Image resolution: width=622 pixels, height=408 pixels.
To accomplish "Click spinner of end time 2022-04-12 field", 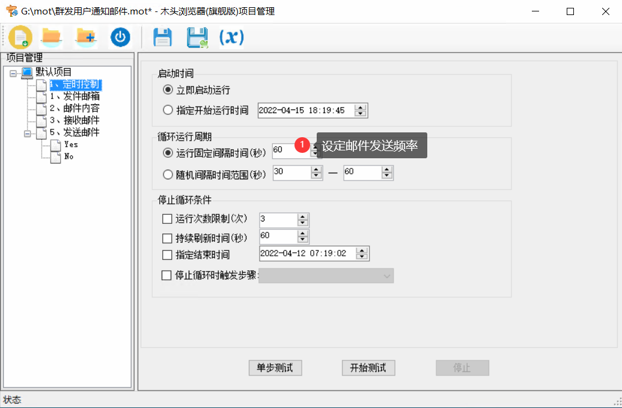I will coord(362,253).
